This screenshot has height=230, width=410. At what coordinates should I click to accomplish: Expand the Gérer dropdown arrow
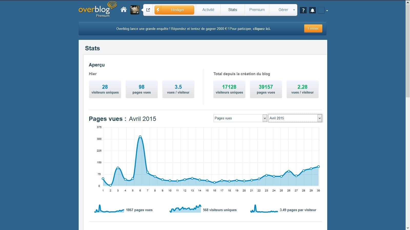pyautogui.click(x=294, y=10)
